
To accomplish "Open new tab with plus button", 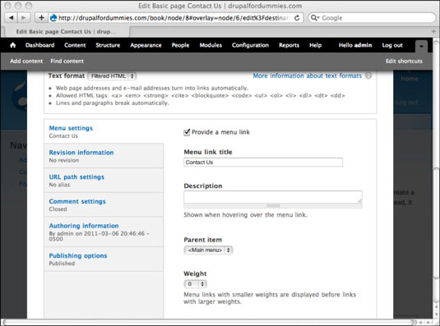I will click(433, 31).
